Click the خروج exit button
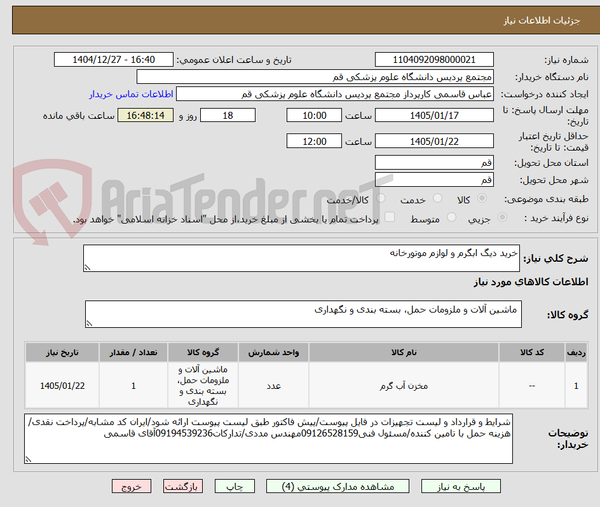 coord(131,486)
